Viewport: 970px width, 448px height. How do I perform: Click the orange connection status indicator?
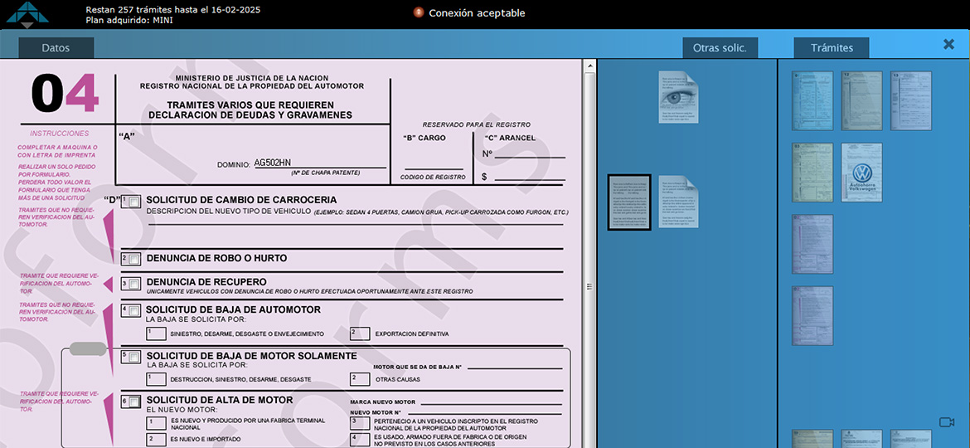[419, 12]
